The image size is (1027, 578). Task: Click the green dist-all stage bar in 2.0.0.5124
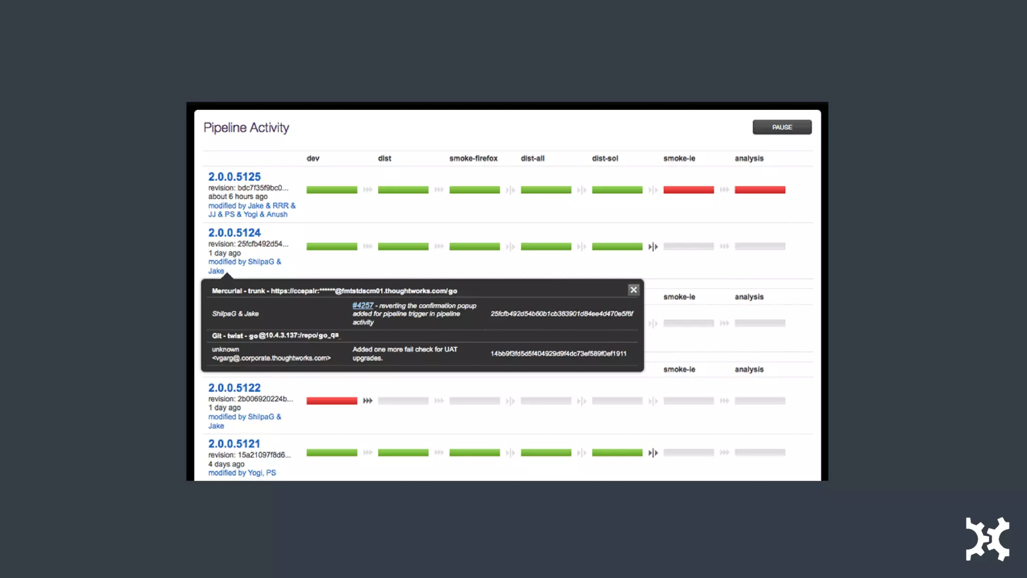(x=546, y=246)
